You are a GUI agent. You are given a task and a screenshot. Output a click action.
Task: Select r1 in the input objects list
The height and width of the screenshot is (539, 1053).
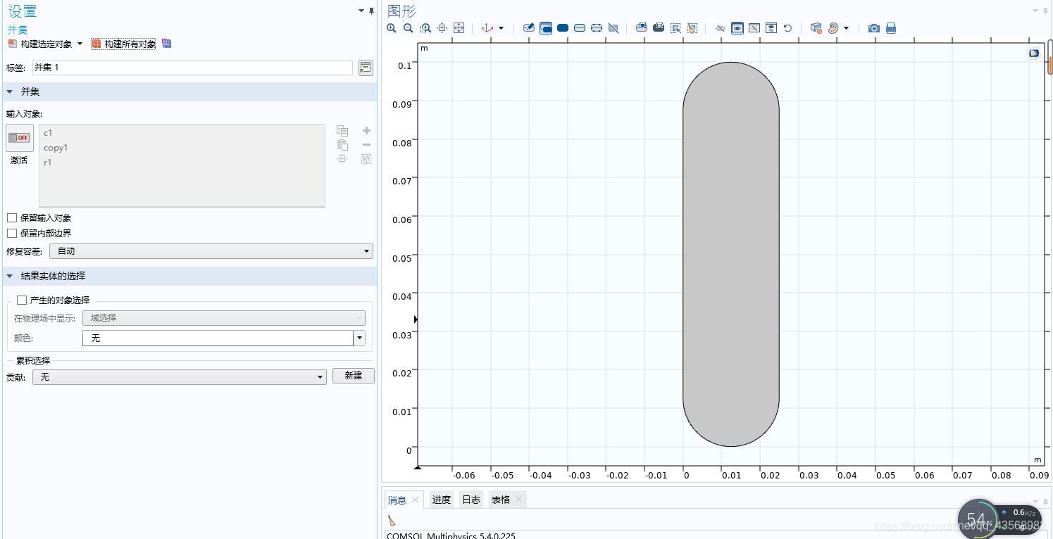pos(48,163)
